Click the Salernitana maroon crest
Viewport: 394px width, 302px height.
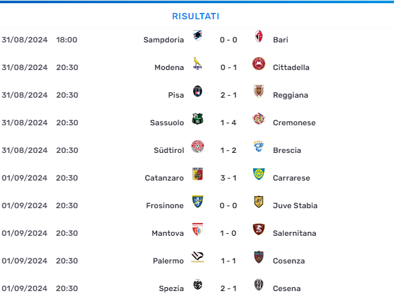coord(259,229)
